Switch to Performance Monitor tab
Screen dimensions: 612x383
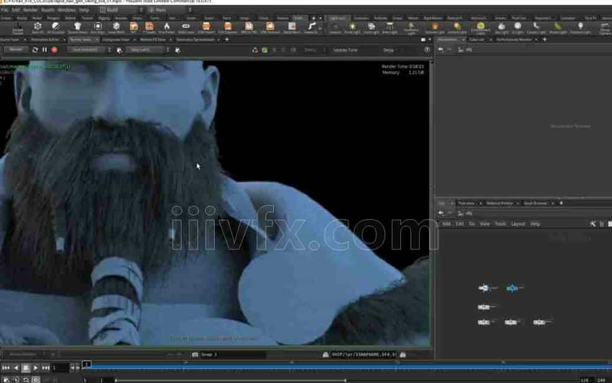[x=514, y=39]
